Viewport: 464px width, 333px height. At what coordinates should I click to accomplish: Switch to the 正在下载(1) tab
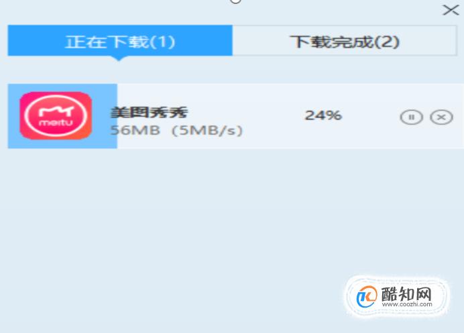pyautogui.click(x=120, y=40)
